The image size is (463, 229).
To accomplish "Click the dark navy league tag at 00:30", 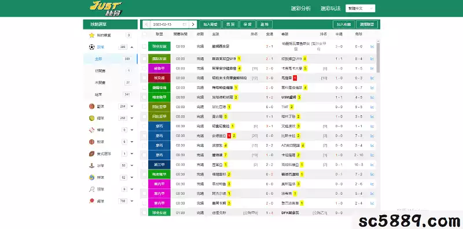I will click(x=159, y=165).
